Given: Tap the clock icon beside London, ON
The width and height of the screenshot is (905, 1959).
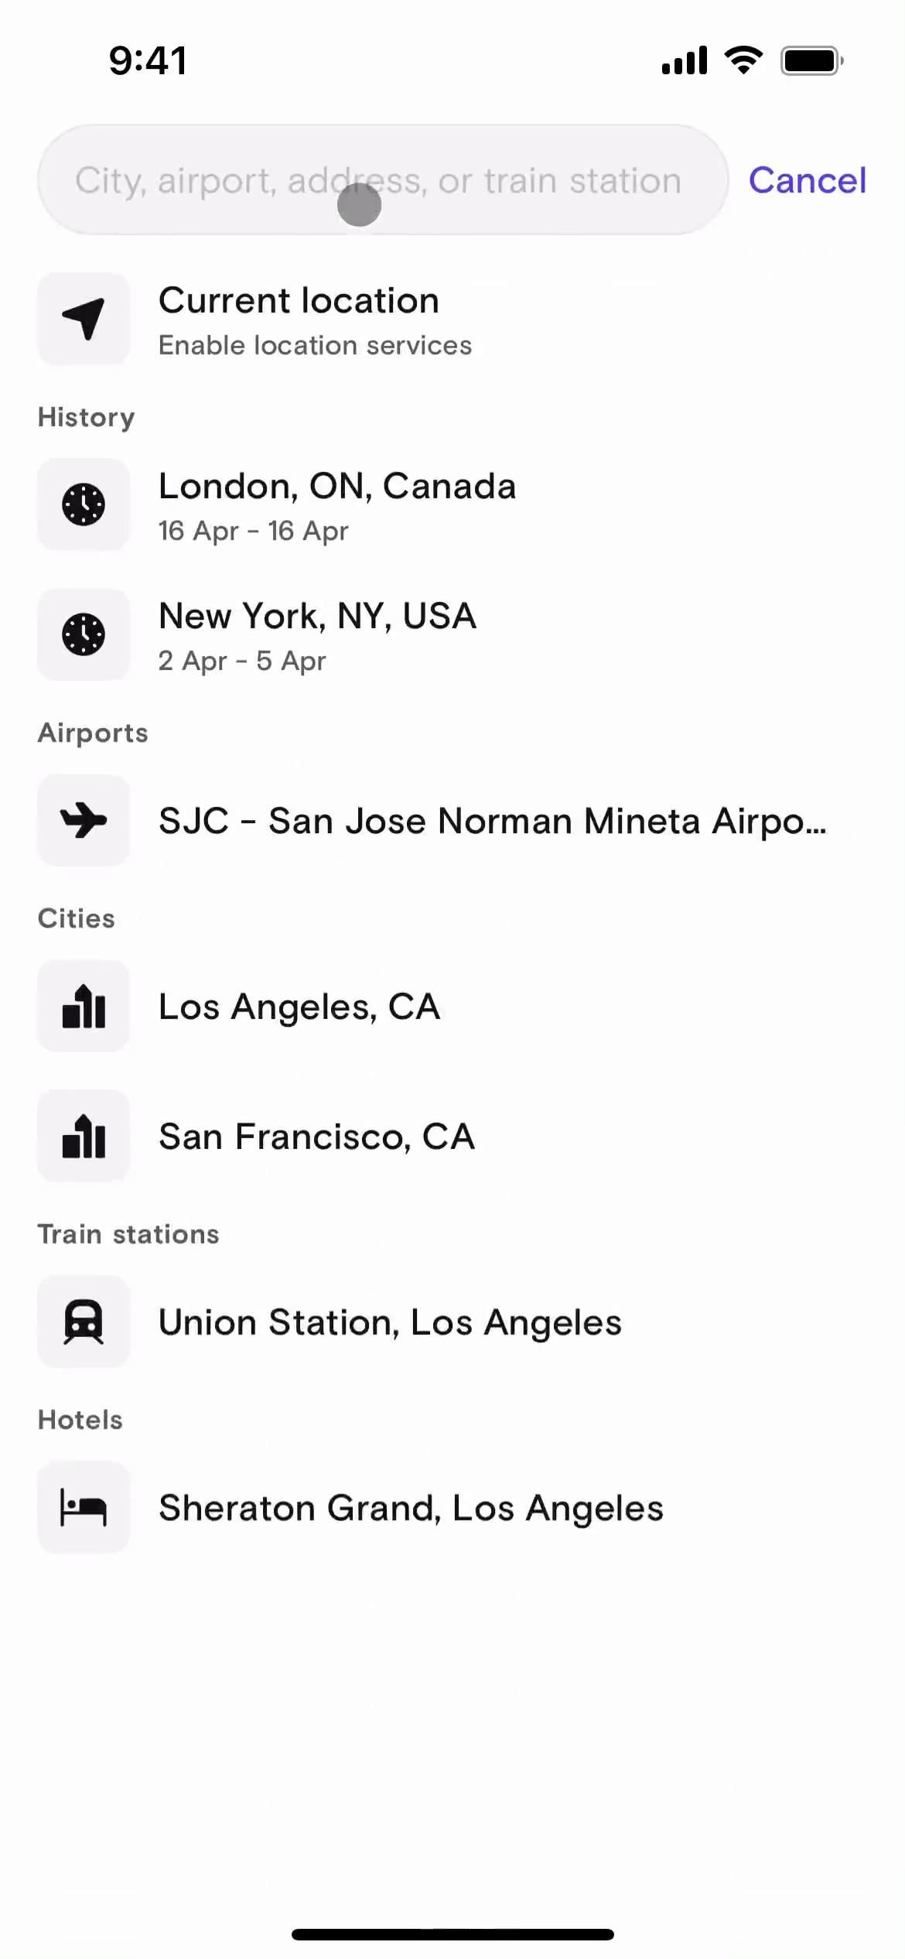Looking at the screenshot, I should click(x=84, y=504).
